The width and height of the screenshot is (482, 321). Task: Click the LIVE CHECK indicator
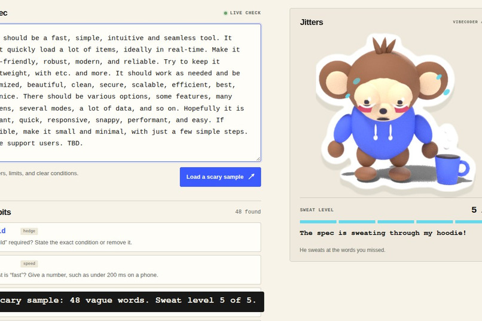[242, 13]
